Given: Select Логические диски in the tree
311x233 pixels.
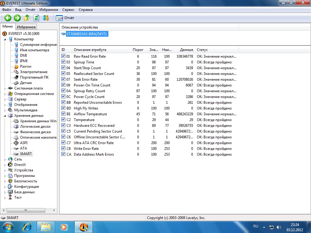Looking at the screenshot, I should pyautogui.click(x=35, y=127).
